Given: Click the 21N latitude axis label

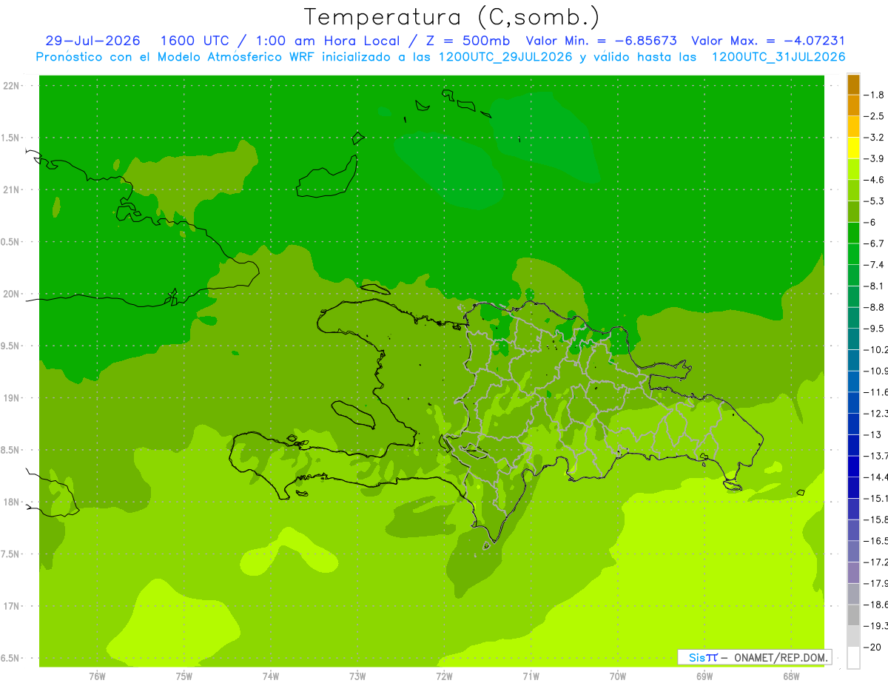Looking at the screenshot, I should point(11,189).
